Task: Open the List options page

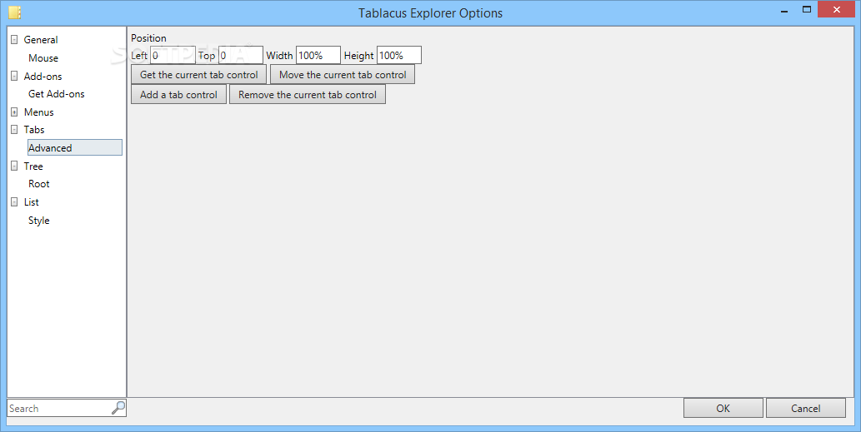Action: [32, 201]
